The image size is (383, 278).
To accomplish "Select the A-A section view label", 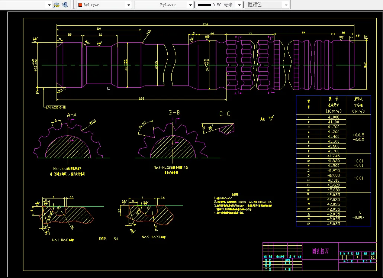I will point(71,115).
